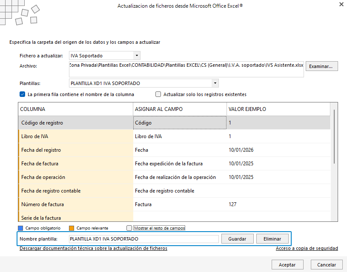347x272 pixels.
Task: Click the COLUMNA column header
Action: 75,109
